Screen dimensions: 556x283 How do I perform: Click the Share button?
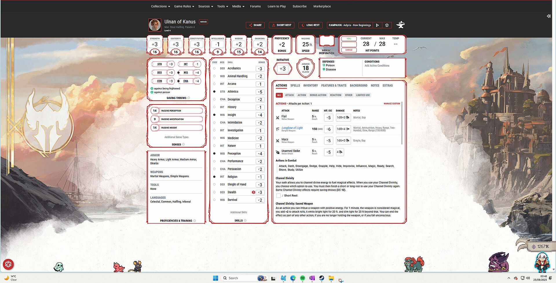tap(255, 25)
